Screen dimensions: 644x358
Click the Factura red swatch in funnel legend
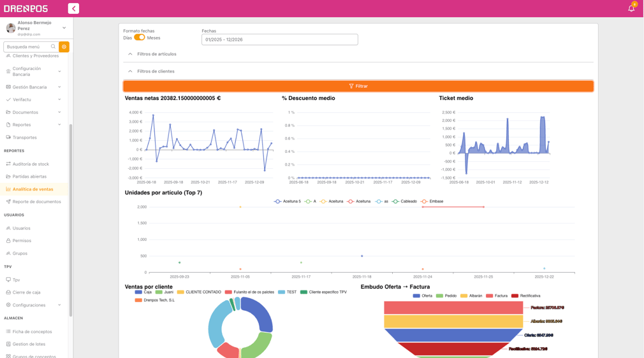pyautogui.click(x=489, y=296)
